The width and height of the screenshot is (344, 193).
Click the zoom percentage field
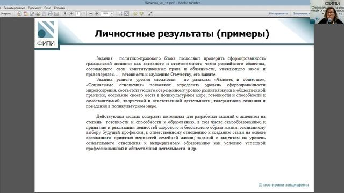105,13
